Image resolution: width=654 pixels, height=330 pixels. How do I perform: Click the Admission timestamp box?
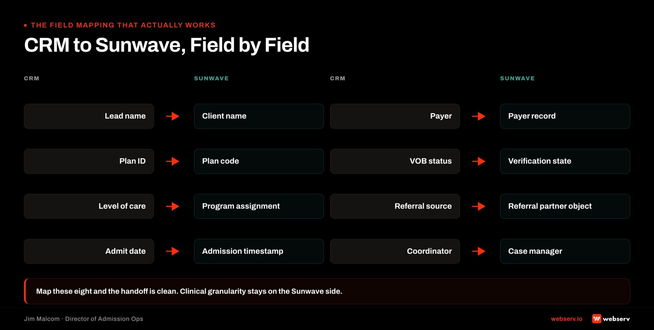259,251
